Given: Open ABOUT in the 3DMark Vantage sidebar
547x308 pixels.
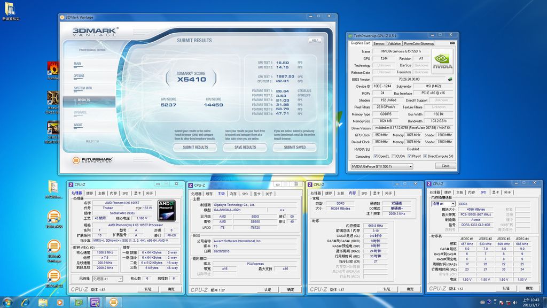Looking at the screenshot, I should pyautogui.click(x=78, y=125).
